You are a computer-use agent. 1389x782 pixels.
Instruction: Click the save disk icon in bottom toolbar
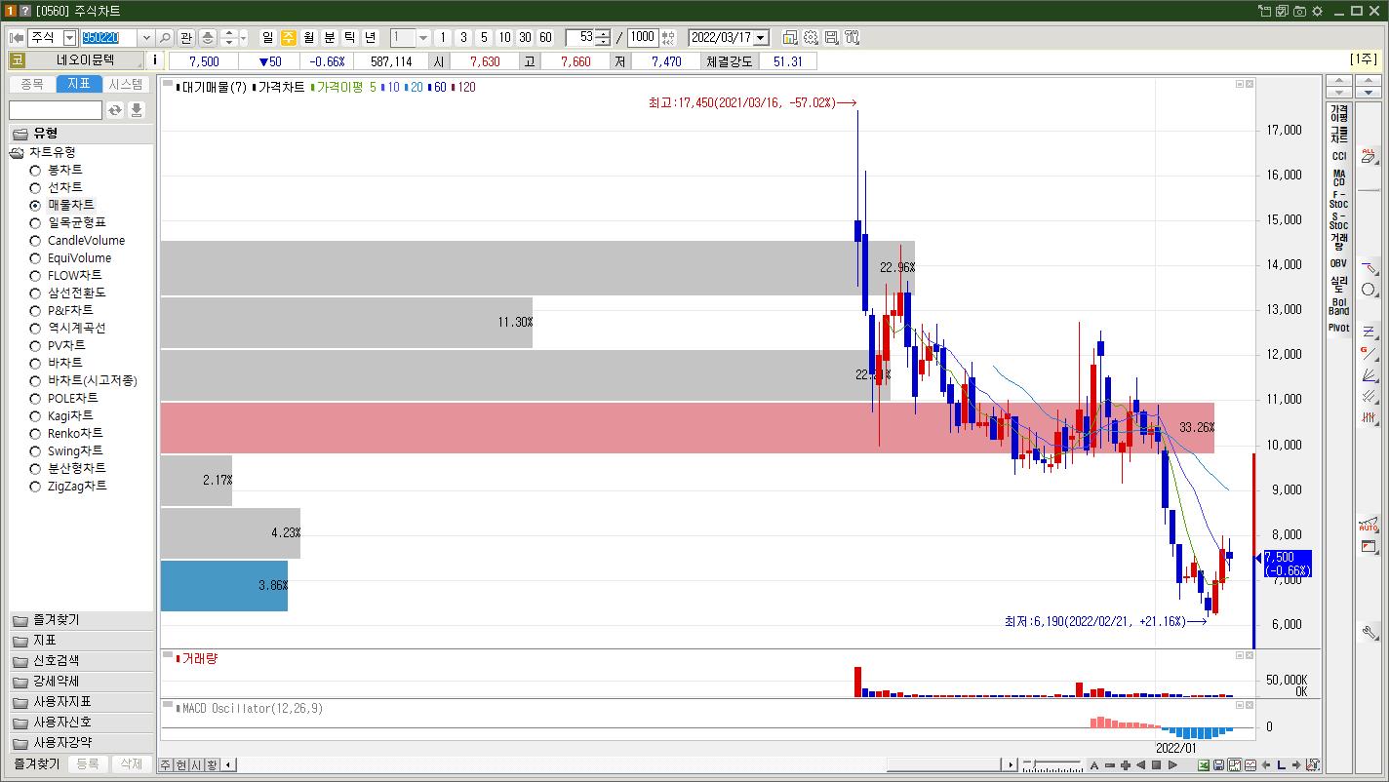(x=1219, y=765)
